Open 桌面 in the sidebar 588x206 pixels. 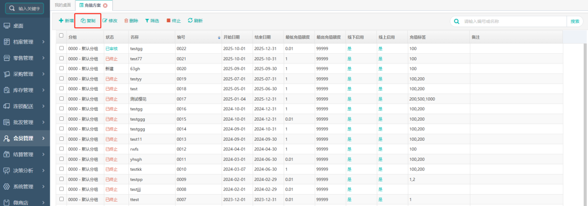coord(24,26)
